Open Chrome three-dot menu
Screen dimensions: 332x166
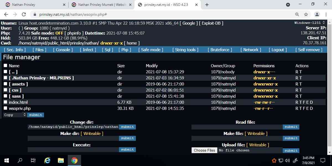click(326, 14)
